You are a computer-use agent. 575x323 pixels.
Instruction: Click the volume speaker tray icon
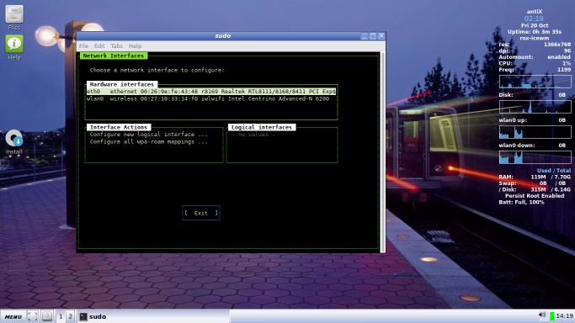(542, 315)
